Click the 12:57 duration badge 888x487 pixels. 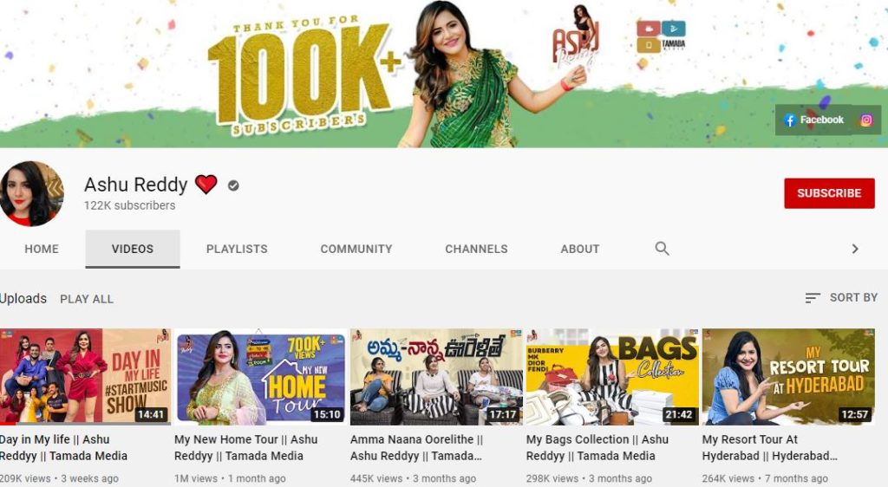(x=854, y=414)
